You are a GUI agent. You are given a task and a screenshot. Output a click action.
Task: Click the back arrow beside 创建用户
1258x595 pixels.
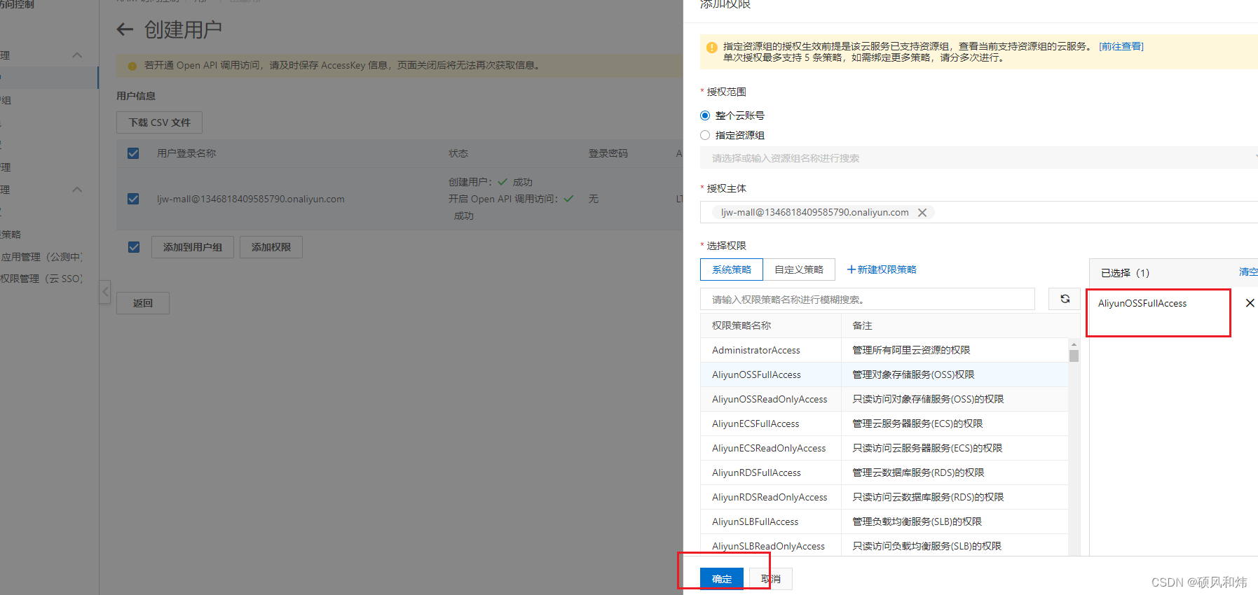tap(125, 29)
